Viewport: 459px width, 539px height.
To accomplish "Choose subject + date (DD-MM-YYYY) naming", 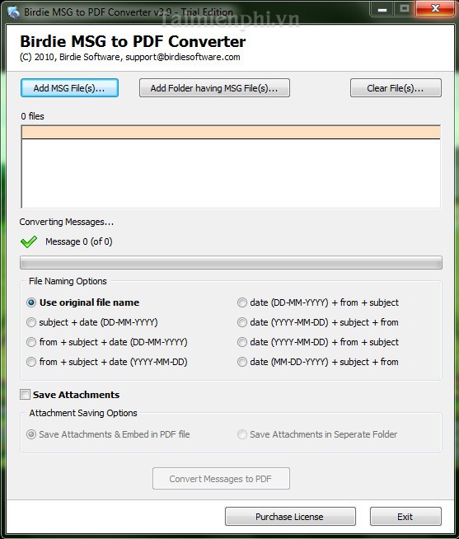I will [x=92, y=322].
